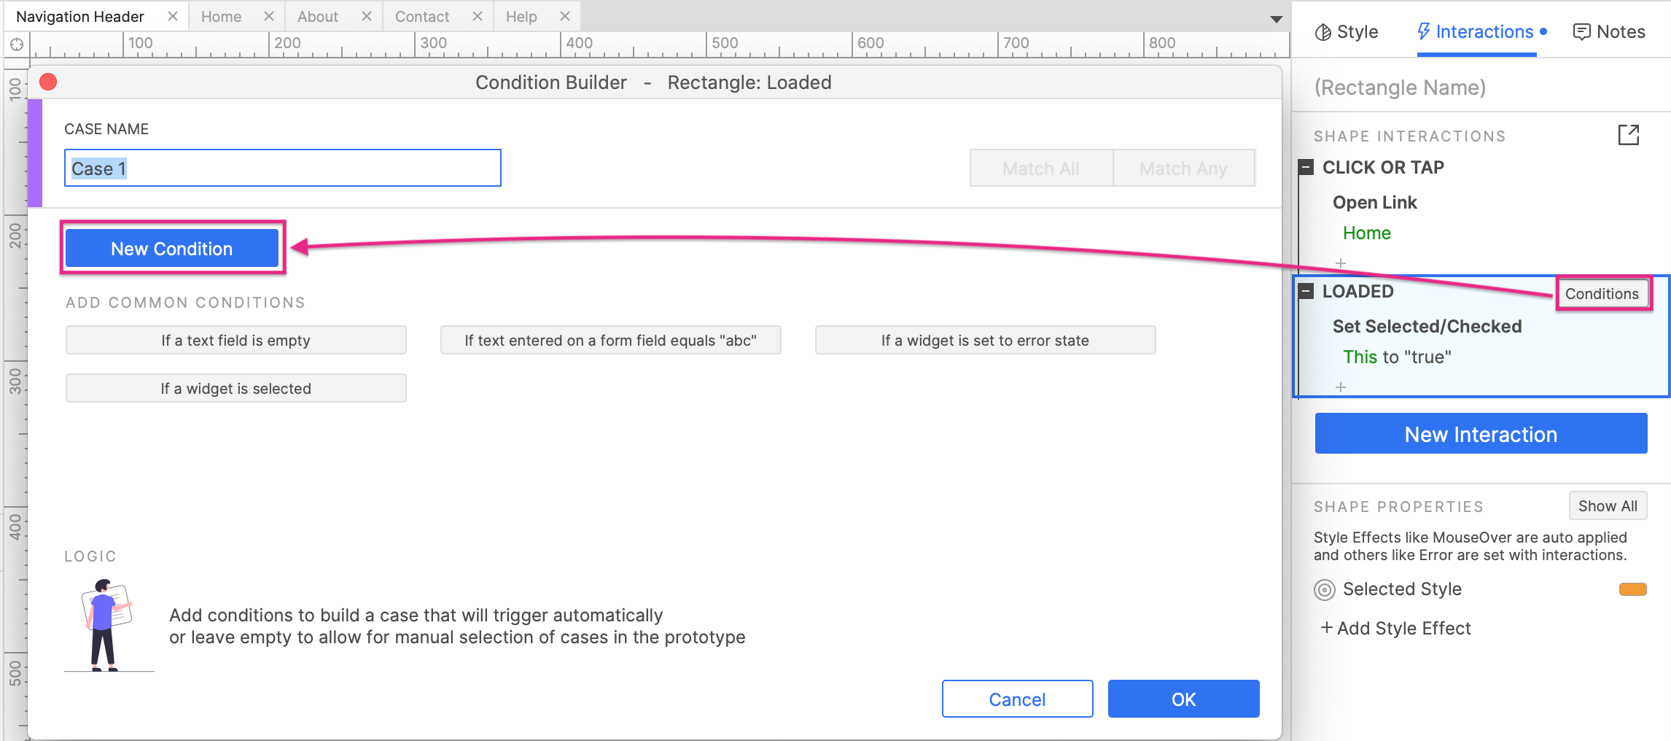Close the Contact tab with its X icon

(478, 16)
